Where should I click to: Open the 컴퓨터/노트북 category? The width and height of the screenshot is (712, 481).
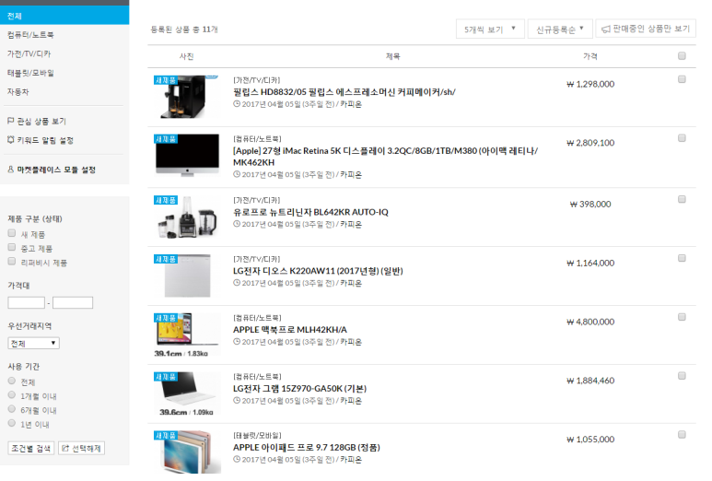pos(30,35)
